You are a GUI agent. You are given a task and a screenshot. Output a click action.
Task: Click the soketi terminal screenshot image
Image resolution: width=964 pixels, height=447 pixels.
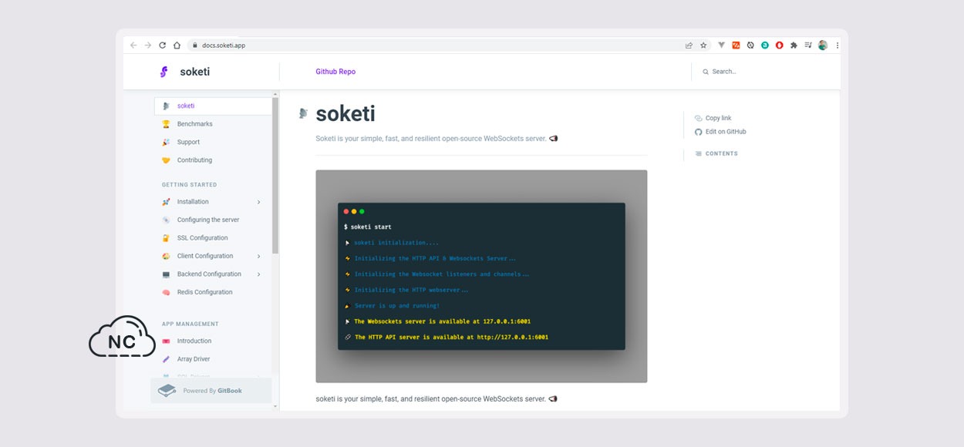click(x=481, y=276)
